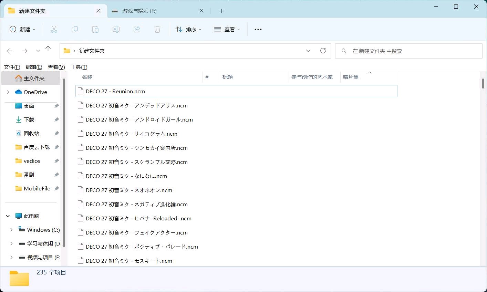This screenshot has height=292, width=487.
Task: Click the pin icon next to 番剧
Action: 56,175
